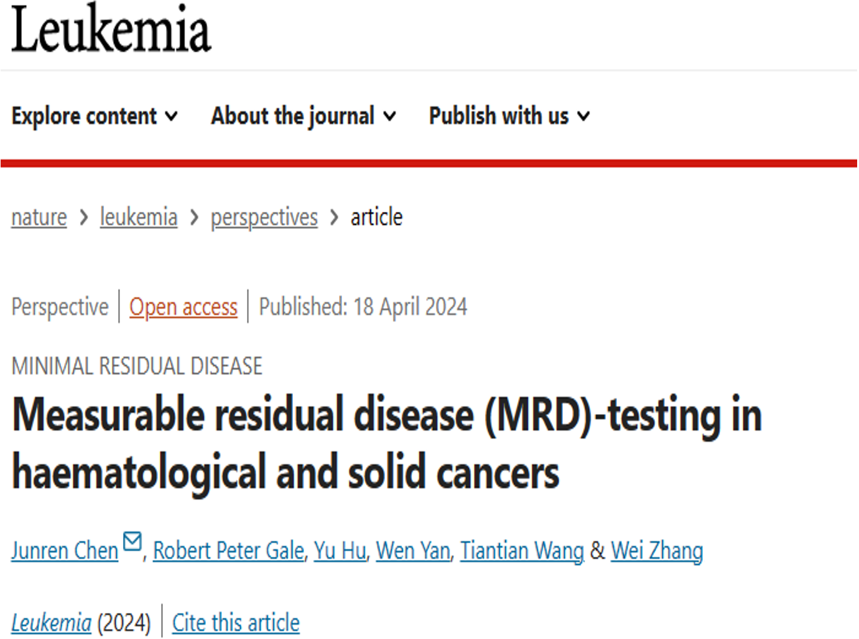This screenshot has height=639, width=859.
Task: View Wei Zhang author info
Action: [657, 551]
